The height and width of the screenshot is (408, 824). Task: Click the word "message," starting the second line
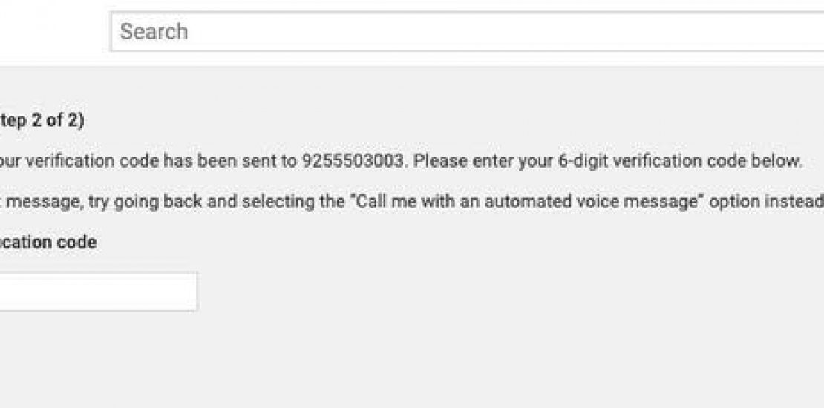point(29,203)
